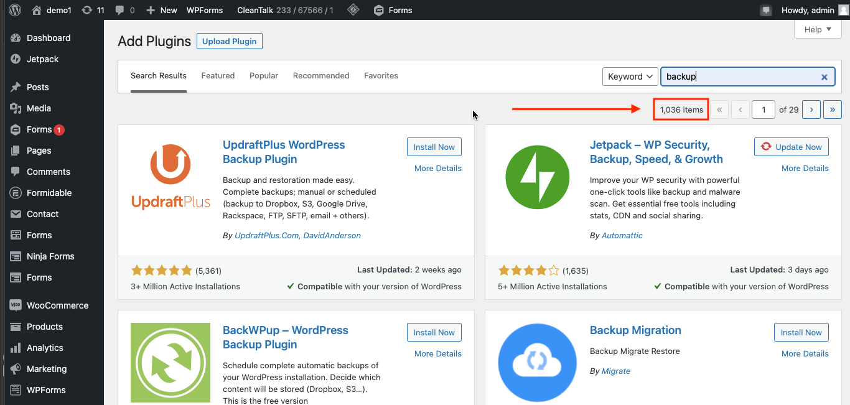
Task: Switch to the Popular tab
Action: [264, 76]
